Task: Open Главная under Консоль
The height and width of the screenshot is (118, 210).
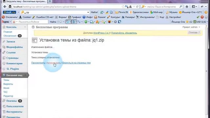Action: [8, 32]
